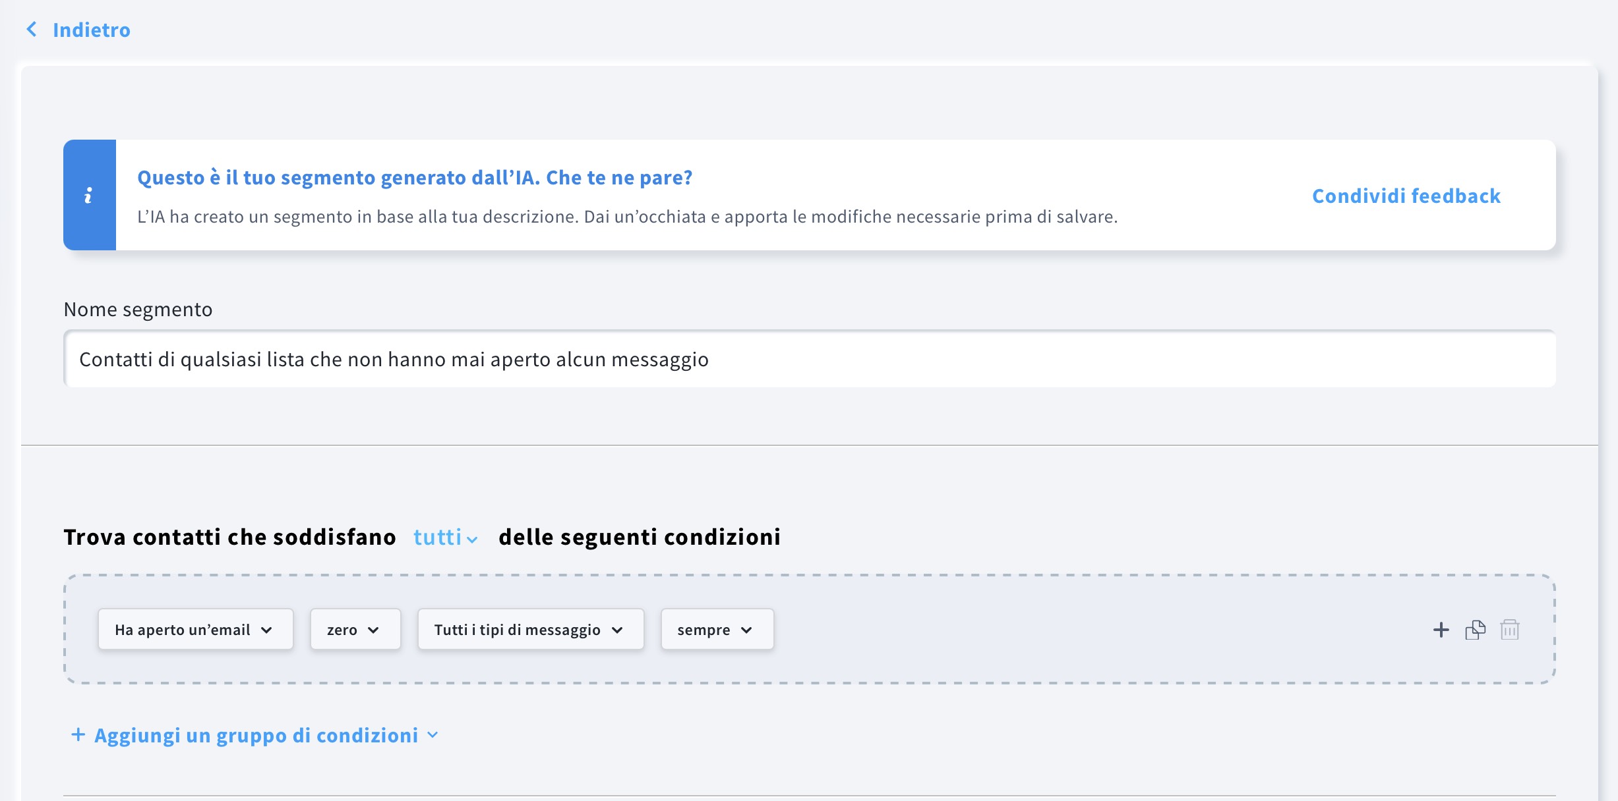Screen dimensions: 1618x801
Task: Click 'Aggiungi un gruppo di condizioni'
Action: pyautogui.click(x=256, y=735)
